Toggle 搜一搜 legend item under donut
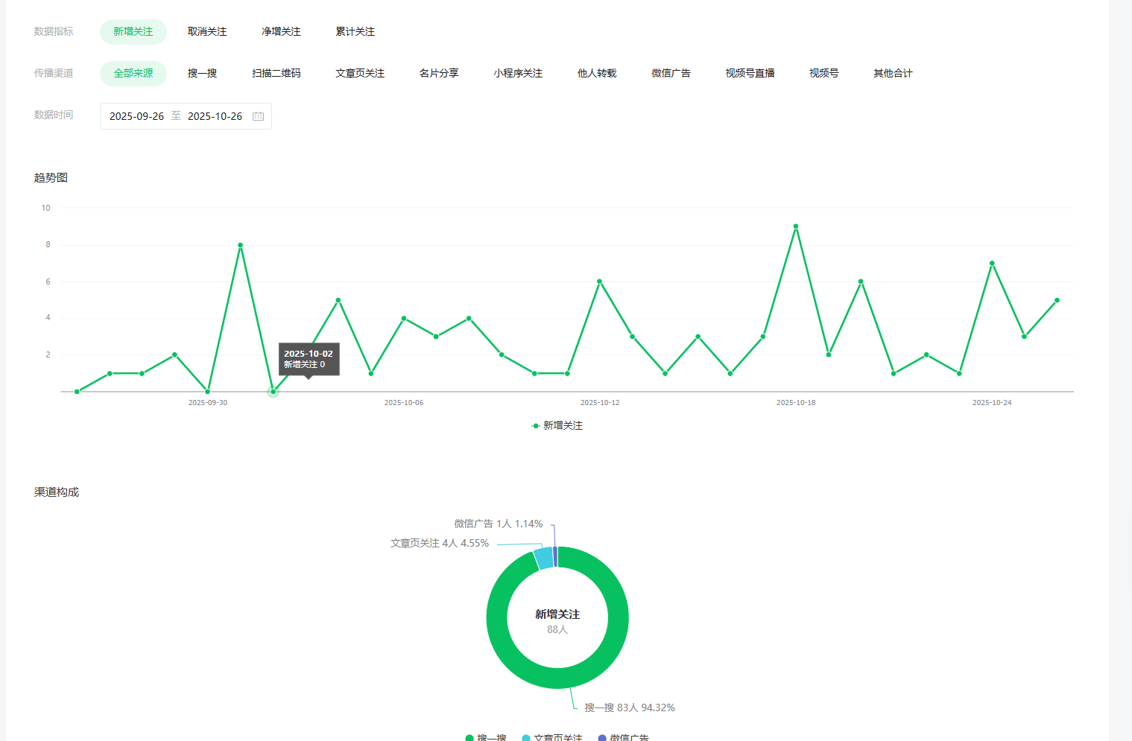 (486, 737)
